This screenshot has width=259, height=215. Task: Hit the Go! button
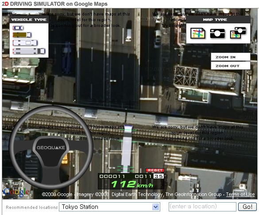(x=247, y=207)
